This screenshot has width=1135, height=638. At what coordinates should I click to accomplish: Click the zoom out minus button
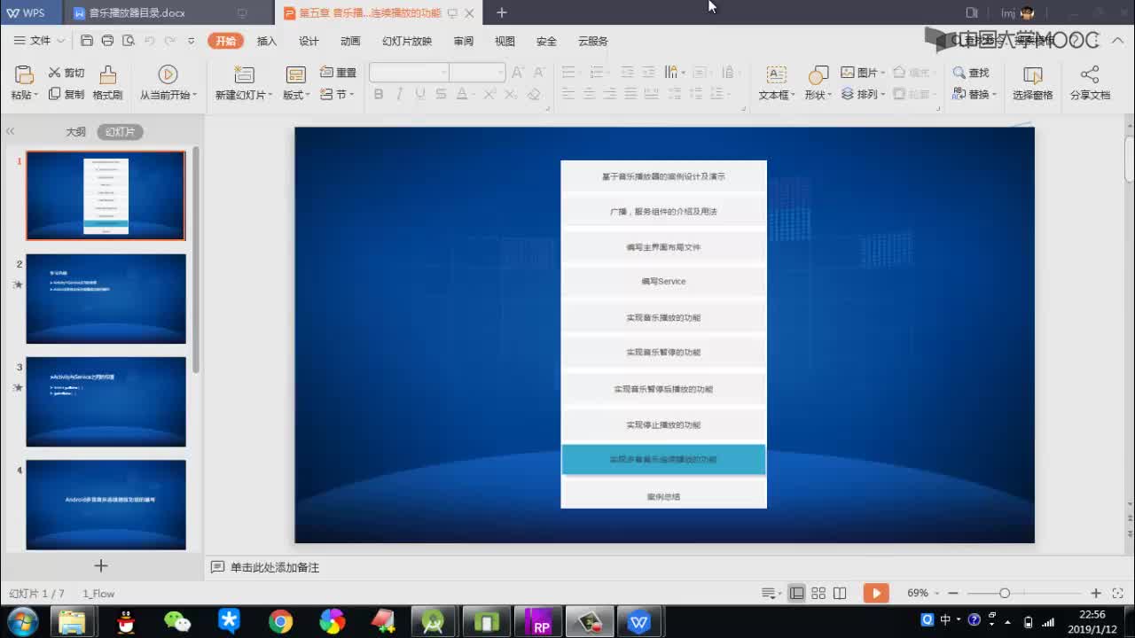coord(953,593)
